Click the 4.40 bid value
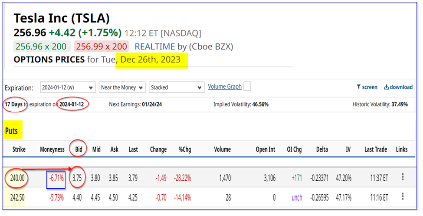The width and height of the screenshot is (423, 216). coord(77,198)
